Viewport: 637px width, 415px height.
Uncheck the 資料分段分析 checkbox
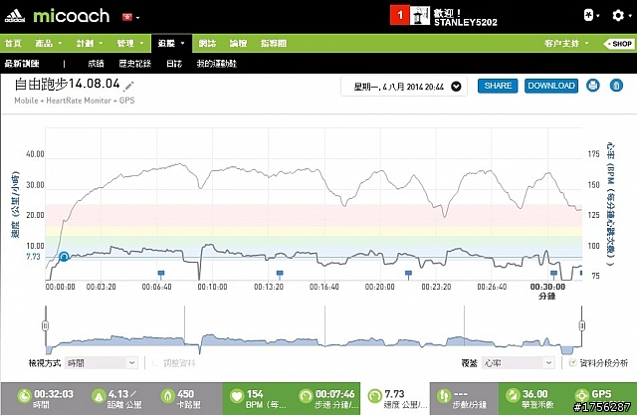click(x=573, y=362)
